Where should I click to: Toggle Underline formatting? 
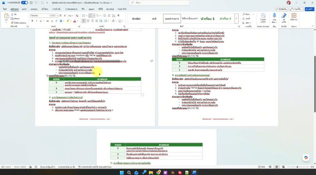(41, 21)
